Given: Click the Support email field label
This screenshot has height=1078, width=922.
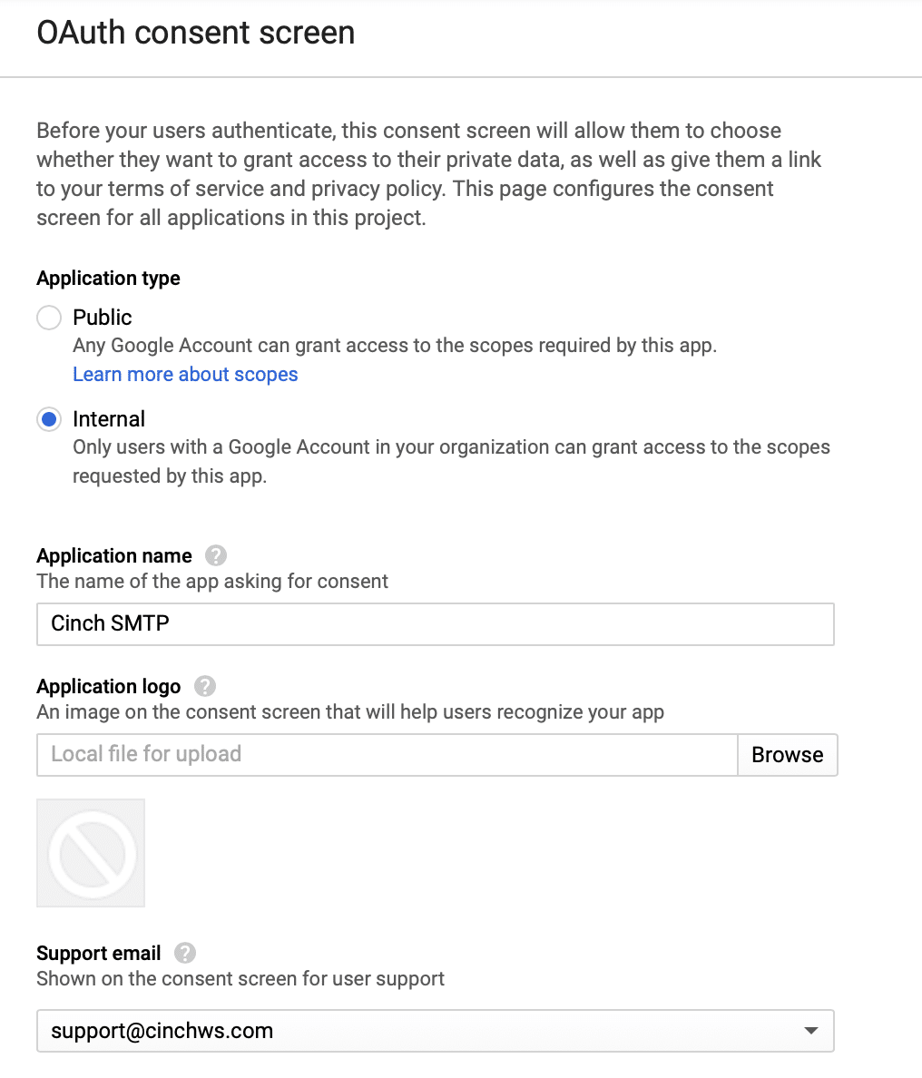Looking at the screenshot, I should tap(99, 953).
